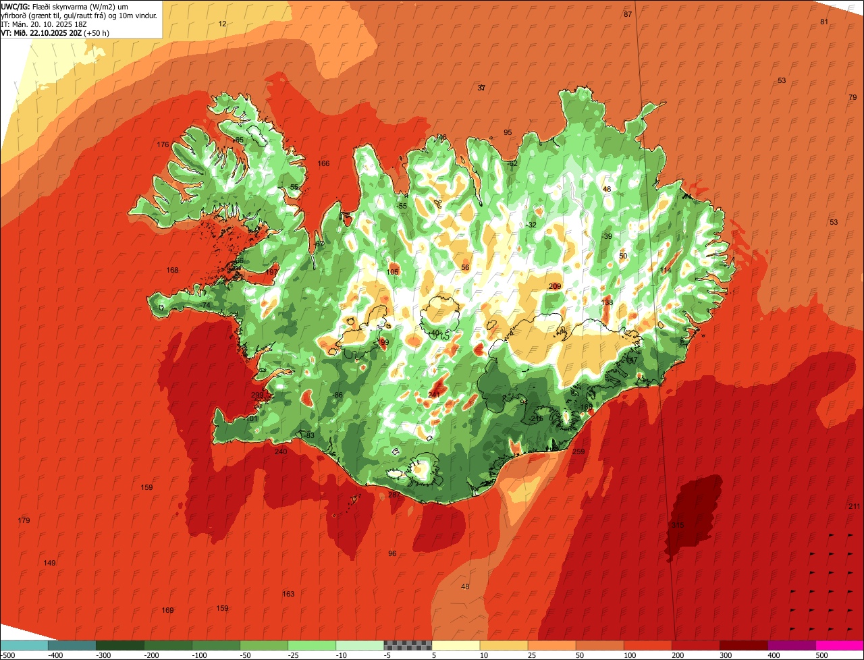
Task: Click the checkered -5 to 5 legend swatch
Action: 407,645
